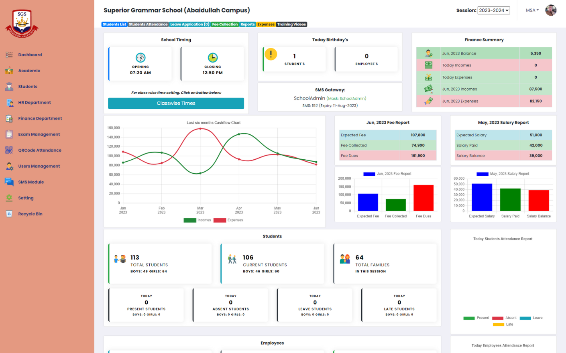Toggle the May, 2023 Salary Report legend

click(503, 174)
